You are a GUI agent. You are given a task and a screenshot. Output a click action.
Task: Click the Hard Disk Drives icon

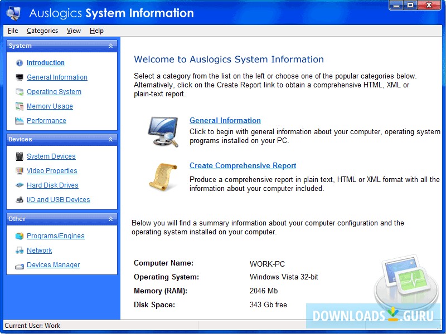20,185
